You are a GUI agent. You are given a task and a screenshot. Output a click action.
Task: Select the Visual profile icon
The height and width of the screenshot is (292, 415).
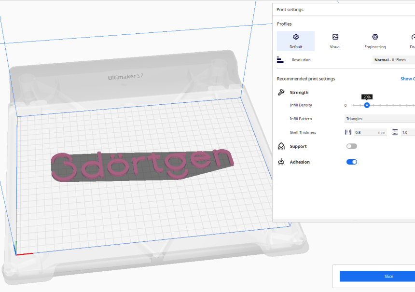coord(335,37)
